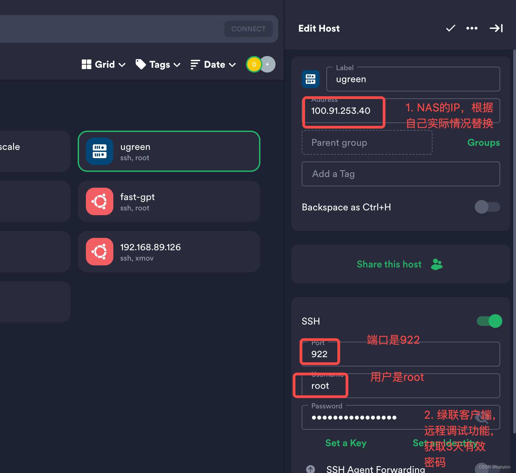Focus the Password field
Image resolution: width=516 pixels, height=473 pixels.
401,417
